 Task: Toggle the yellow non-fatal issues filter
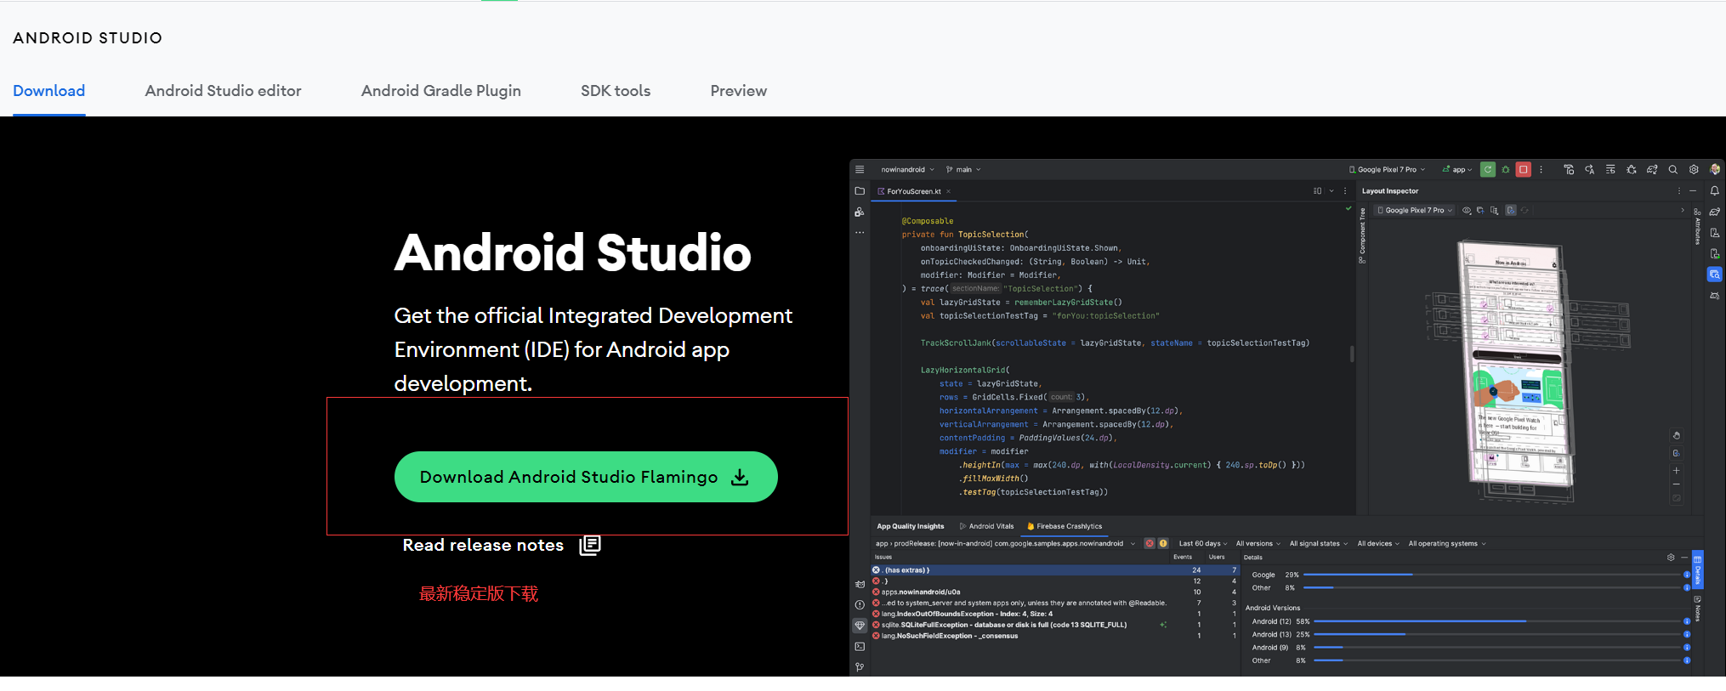pos(1163,544)
